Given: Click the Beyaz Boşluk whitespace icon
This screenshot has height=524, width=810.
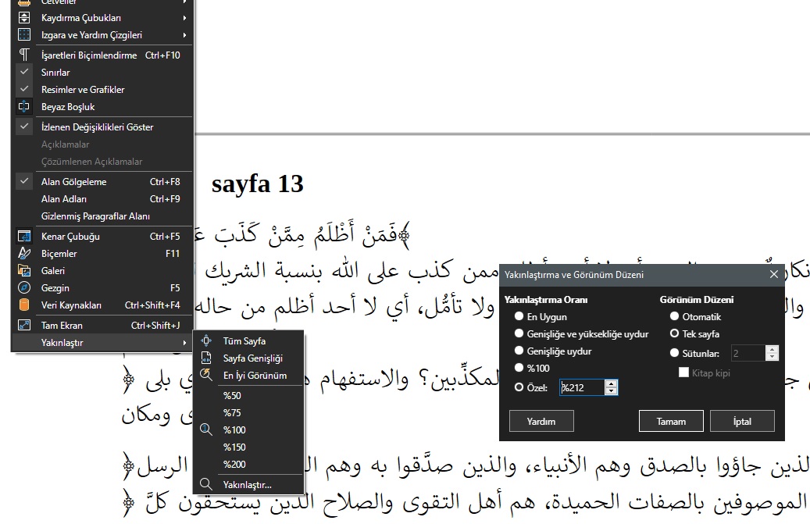Looking at the screenshot, I should point(23,106).
